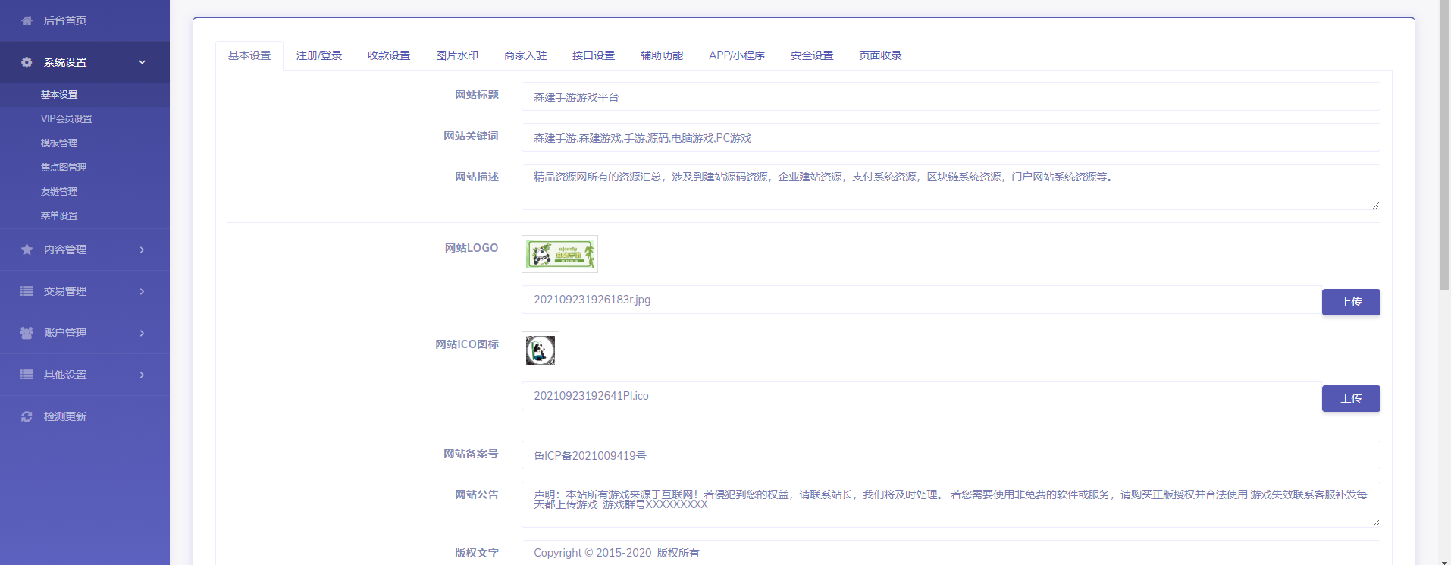Open VIP会员设置 in the sidebar
Image resolution: width=1451 pixels, height=565 pixels.
tap(67, 119)
